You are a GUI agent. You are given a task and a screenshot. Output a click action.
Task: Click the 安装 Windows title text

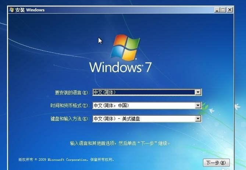30,10
